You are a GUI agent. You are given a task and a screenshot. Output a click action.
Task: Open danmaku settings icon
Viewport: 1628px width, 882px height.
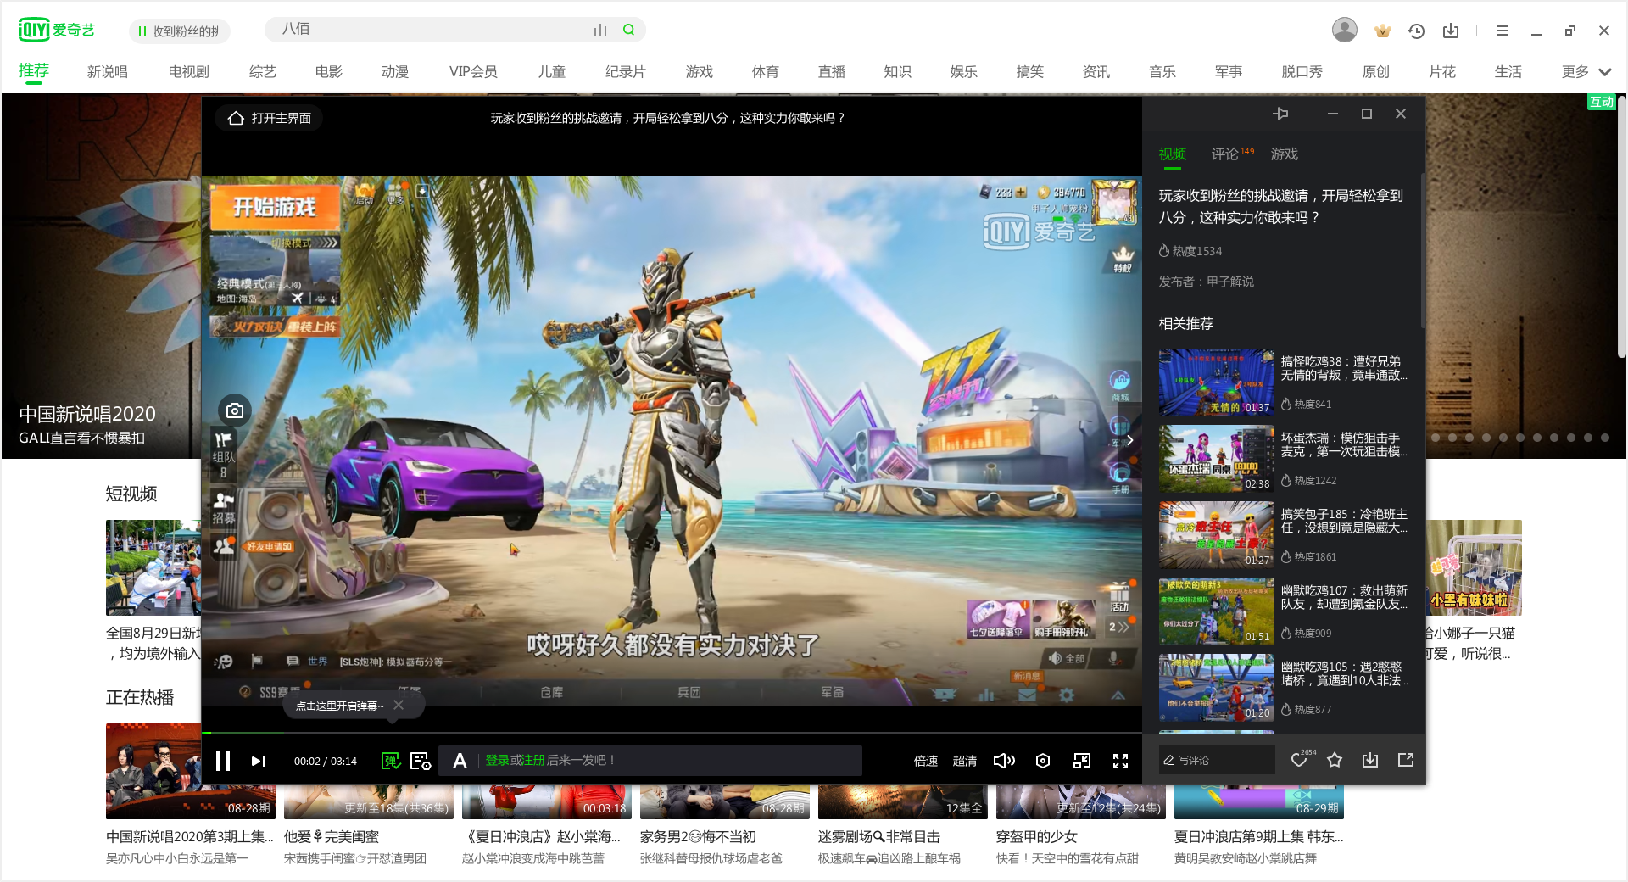(421, 761)
